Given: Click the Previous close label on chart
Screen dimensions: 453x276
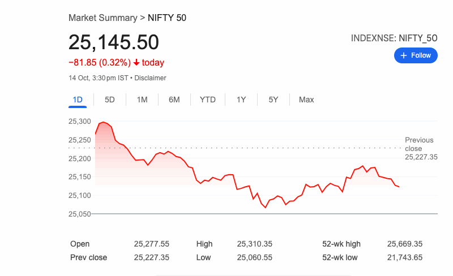Looking at the screenshot, I should 419,144.
